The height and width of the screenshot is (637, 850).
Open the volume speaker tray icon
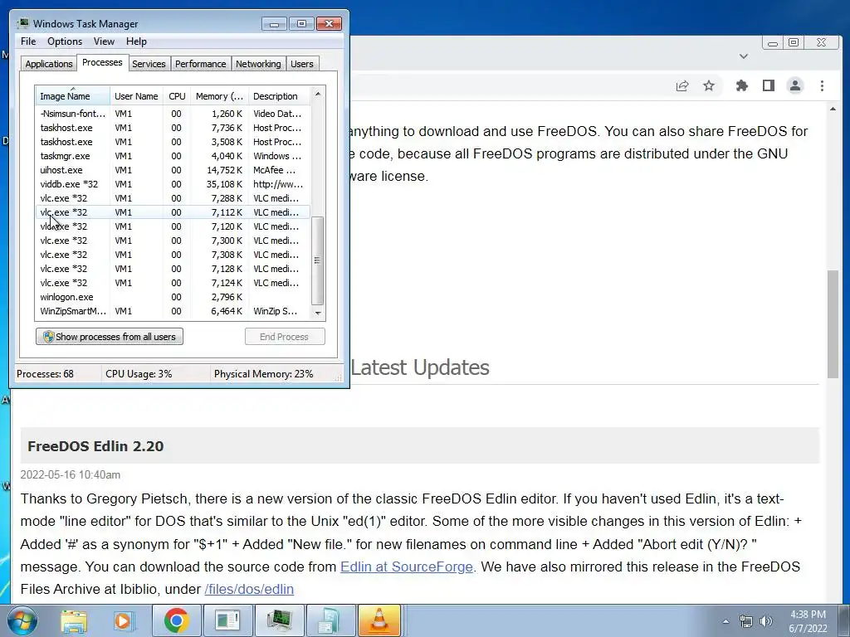click(x=766, y=621)
